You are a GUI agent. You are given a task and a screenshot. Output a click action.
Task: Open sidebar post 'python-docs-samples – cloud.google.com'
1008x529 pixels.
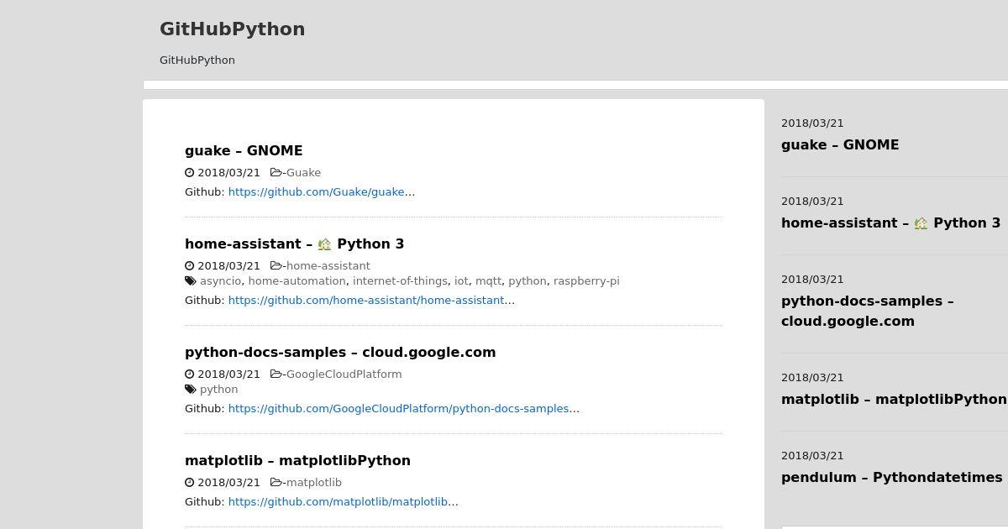(868, 312)
